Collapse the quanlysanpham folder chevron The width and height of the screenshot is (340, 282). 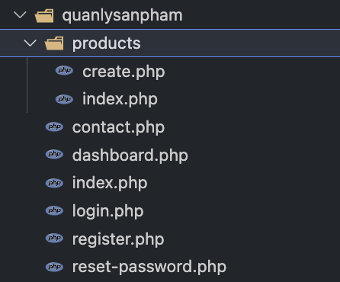pos(20,15)
